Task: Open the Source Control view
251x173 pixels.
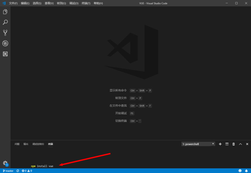Action: tap(5, 33)
